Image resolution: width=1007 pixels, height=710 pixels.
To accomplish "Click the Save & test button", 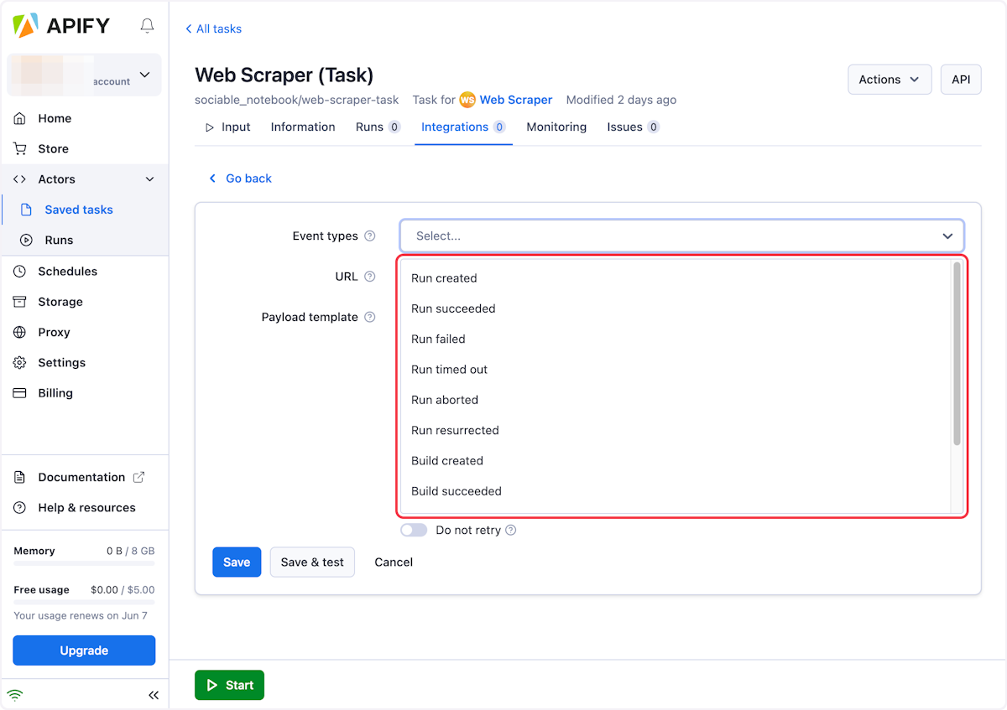I will point(312,562).
